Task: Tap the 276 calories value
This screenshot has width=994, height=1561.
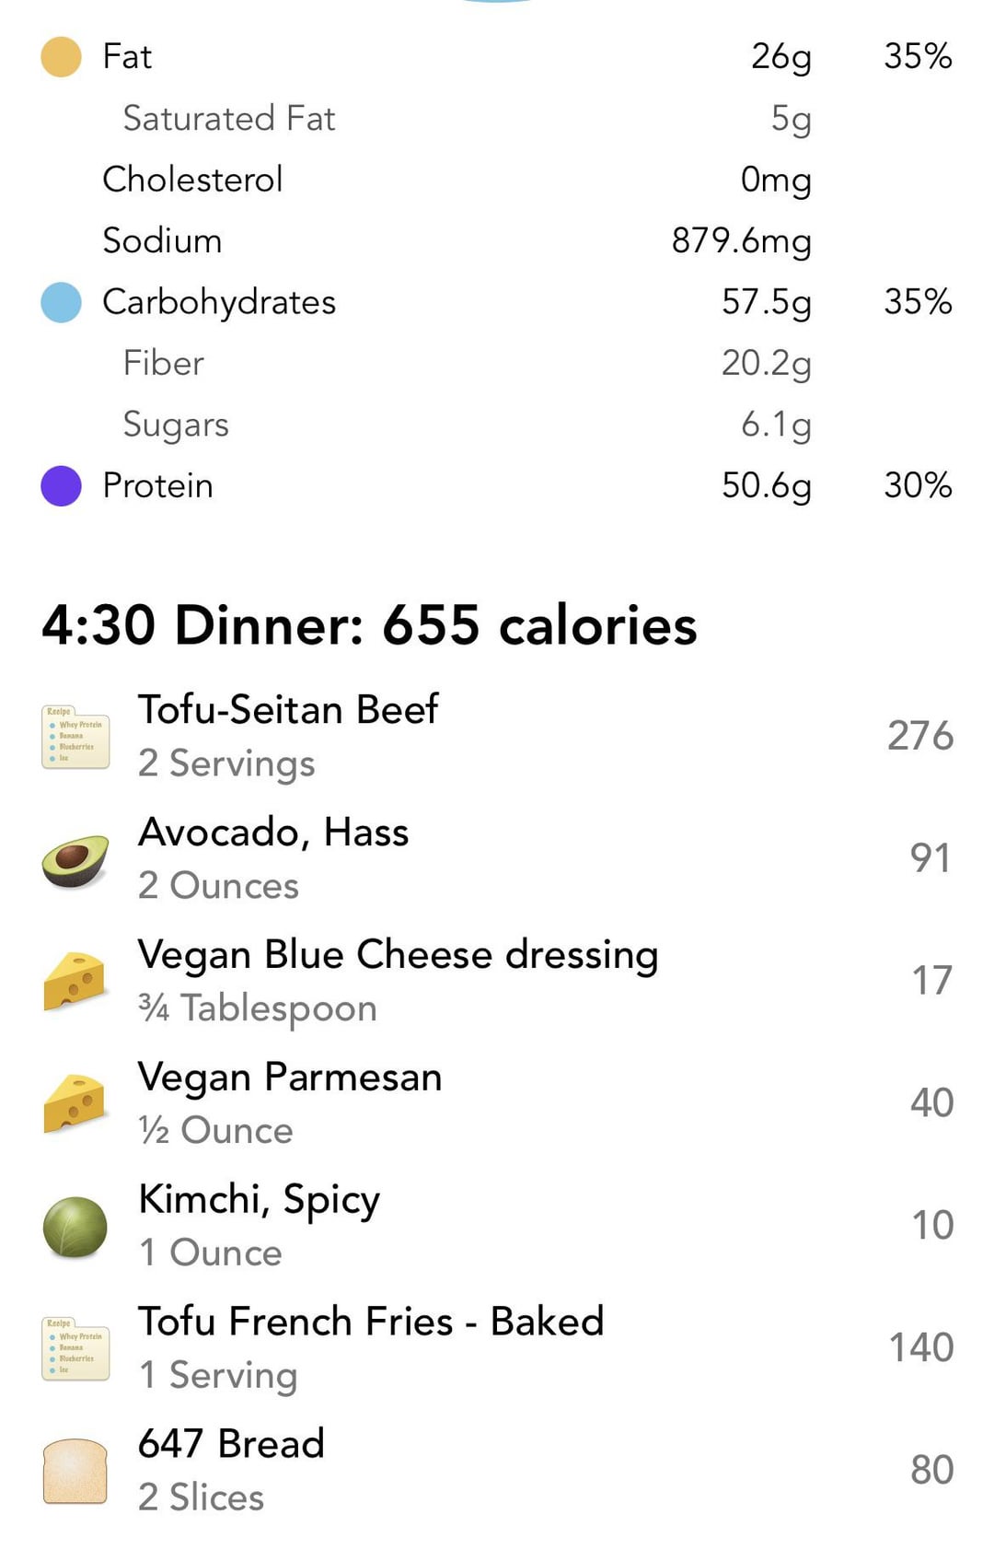Action: click(919, 737)
